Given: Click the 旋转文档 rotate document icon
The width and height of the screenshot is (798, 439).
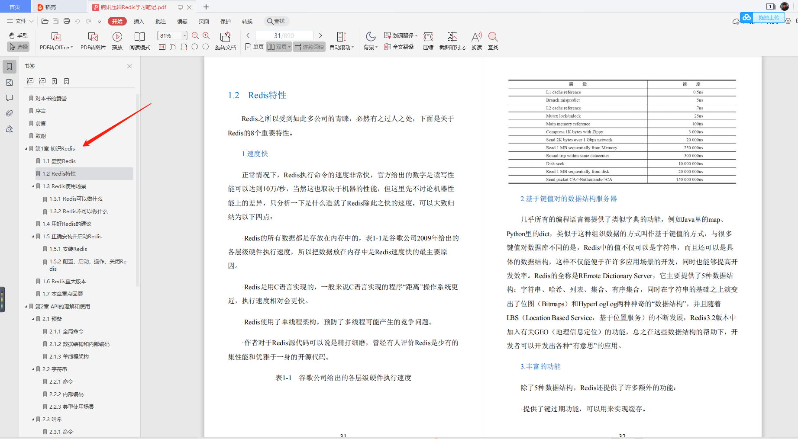Looking at the screenshot, I should [226, 41].
